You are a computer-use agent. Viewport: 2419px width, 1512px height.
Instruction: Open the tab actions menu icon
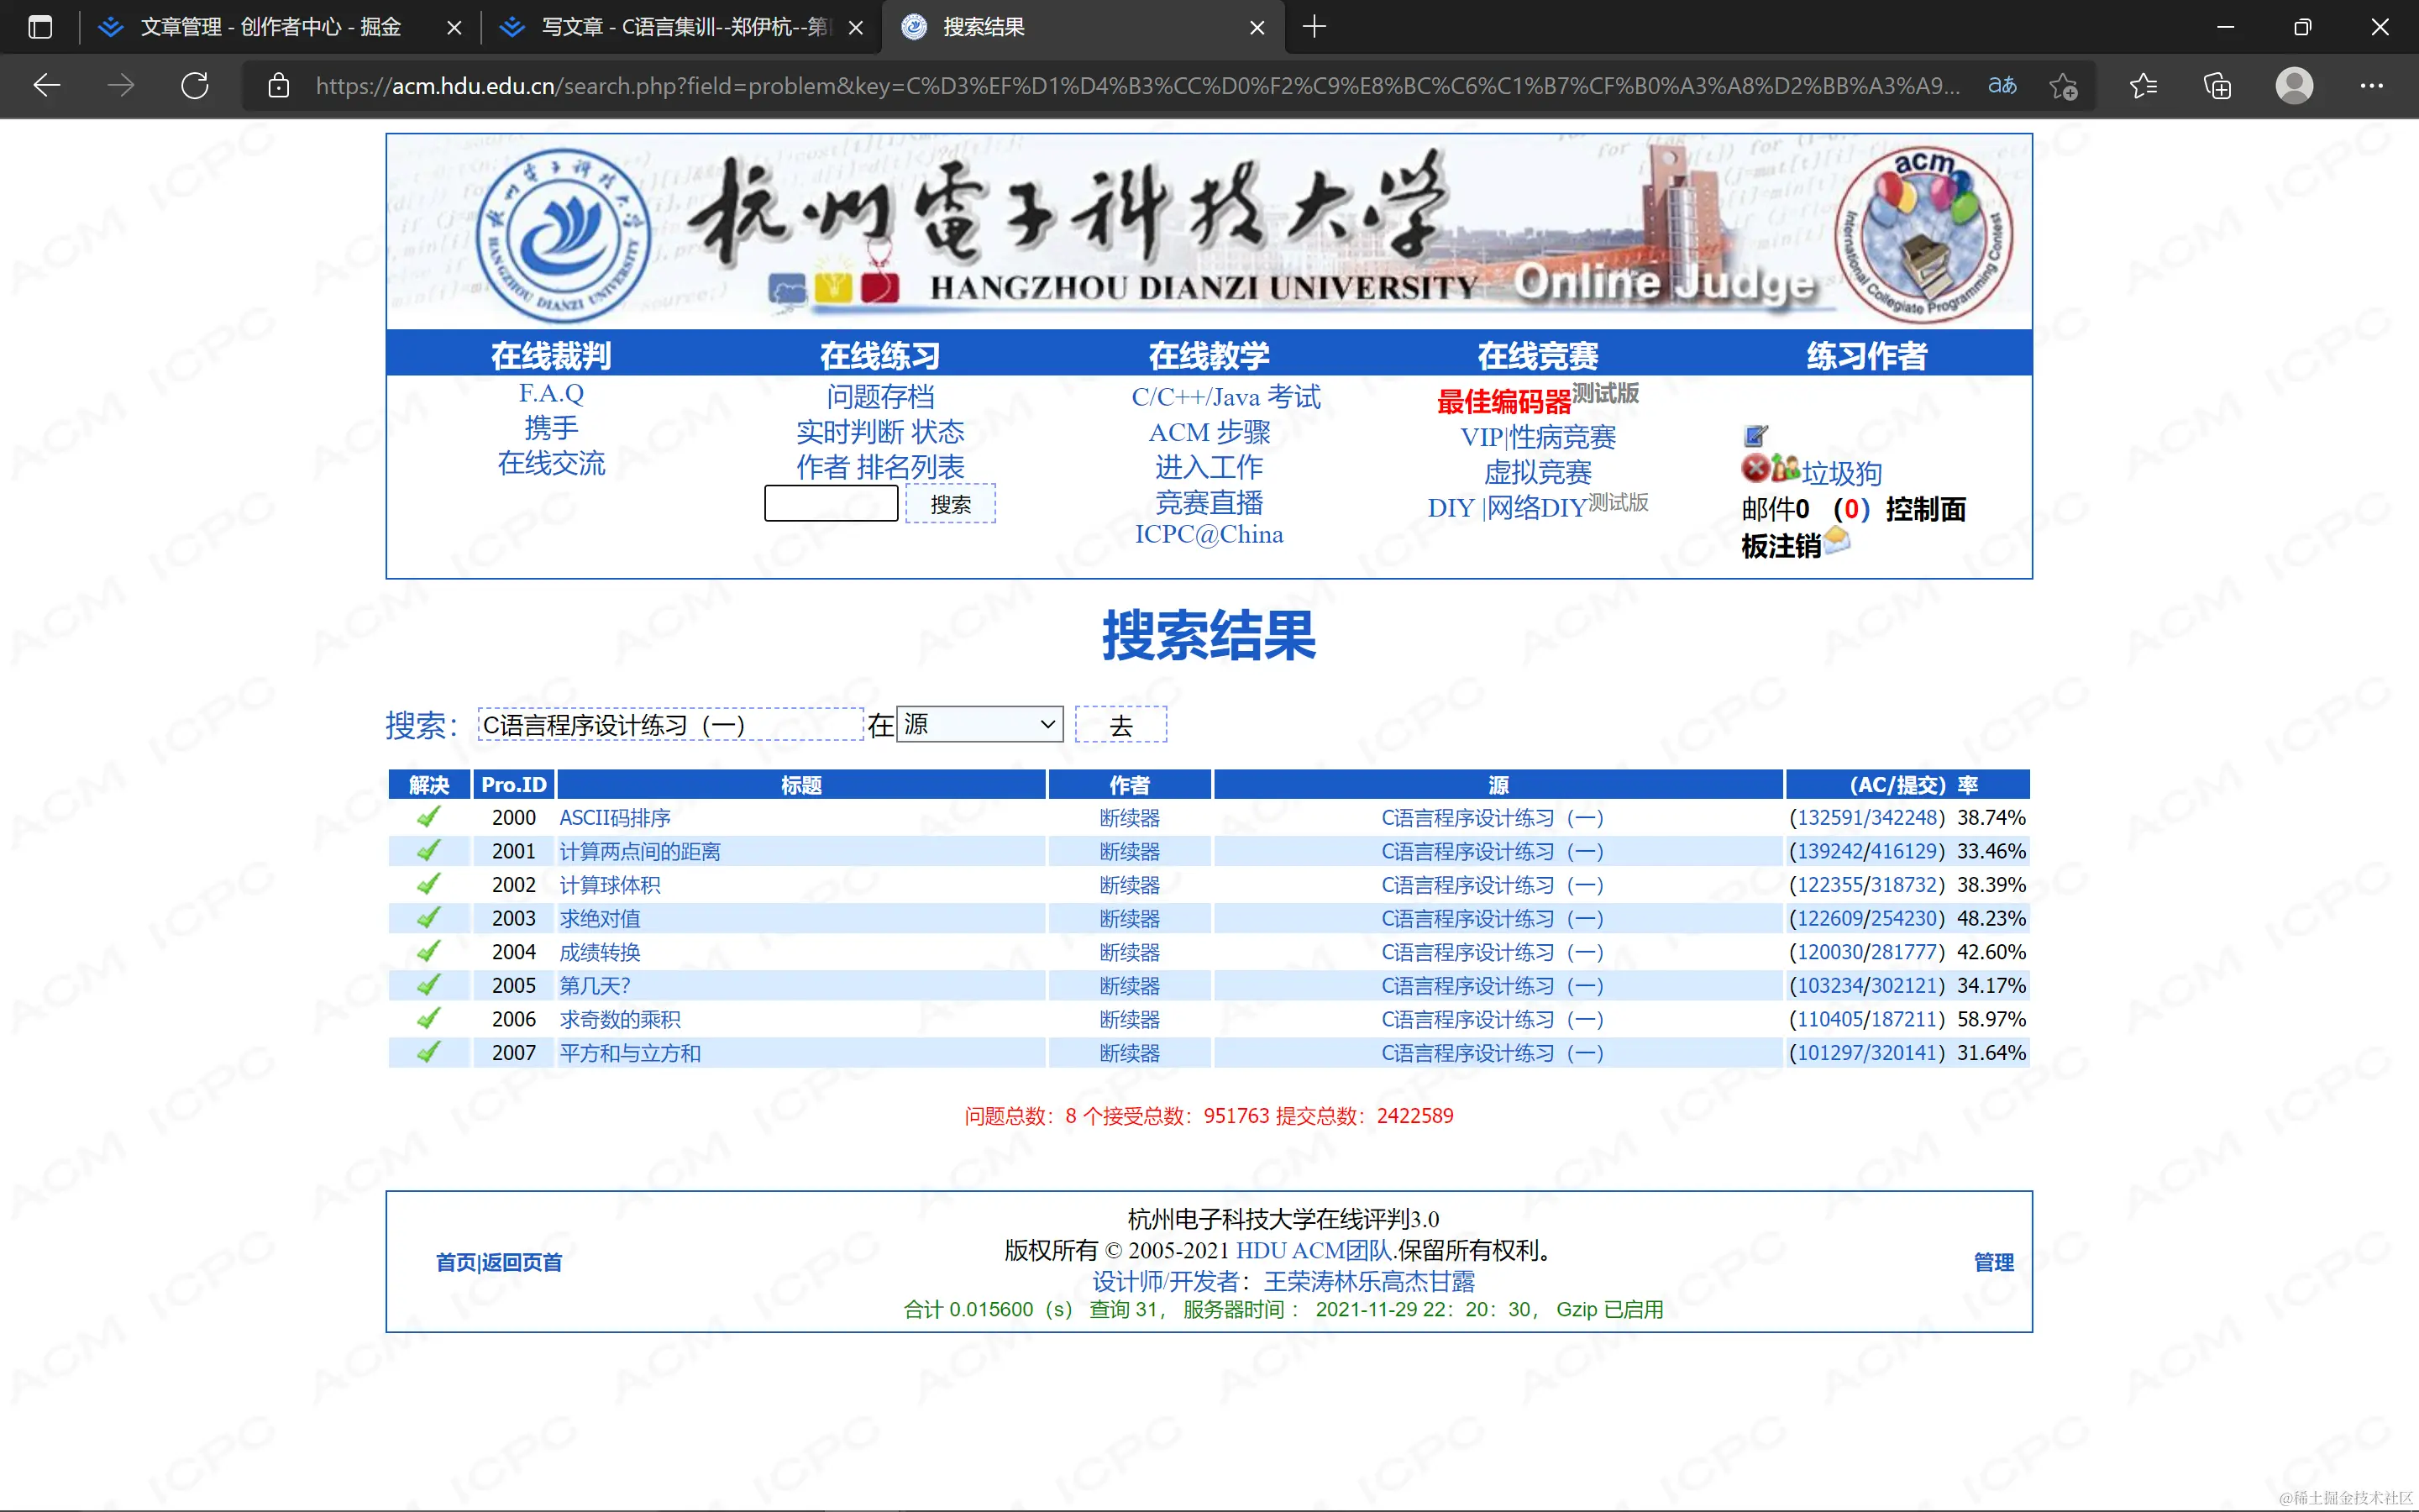coord(40,27)
